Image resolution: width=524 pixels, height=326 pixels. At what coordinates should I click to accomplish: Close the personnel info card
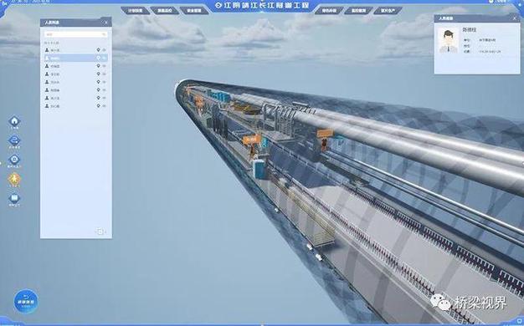point(515,18)
